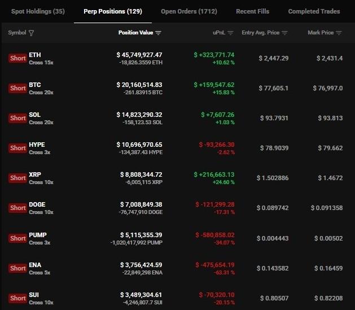Click the Mark Price sort icon
This screenshot has height=310, width=355.
(x=339, y=33)
